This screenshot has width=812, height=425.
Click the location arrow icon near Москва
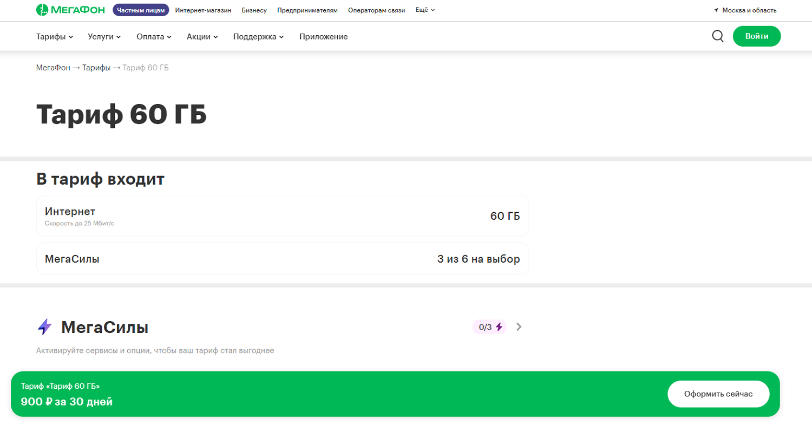[x=716, y=10]
